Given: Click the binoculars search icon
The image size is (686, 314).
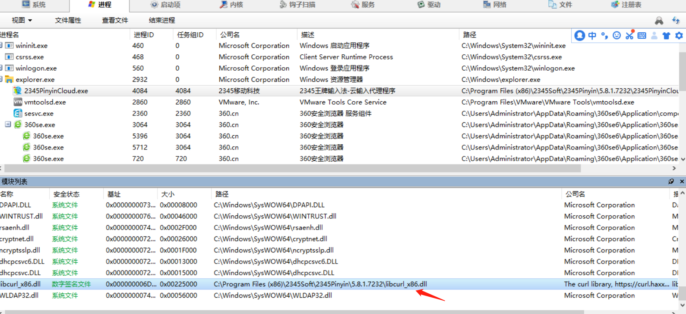Looking at the screenshot, I should point(659,20).
